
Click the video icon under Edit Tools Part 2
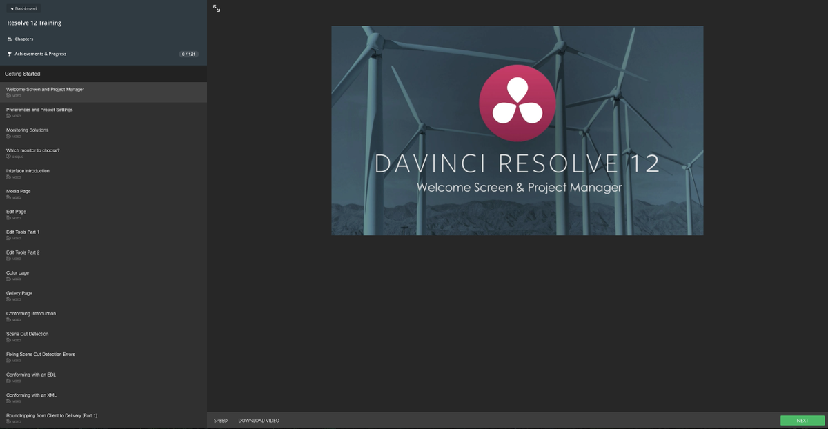(8, 259)
